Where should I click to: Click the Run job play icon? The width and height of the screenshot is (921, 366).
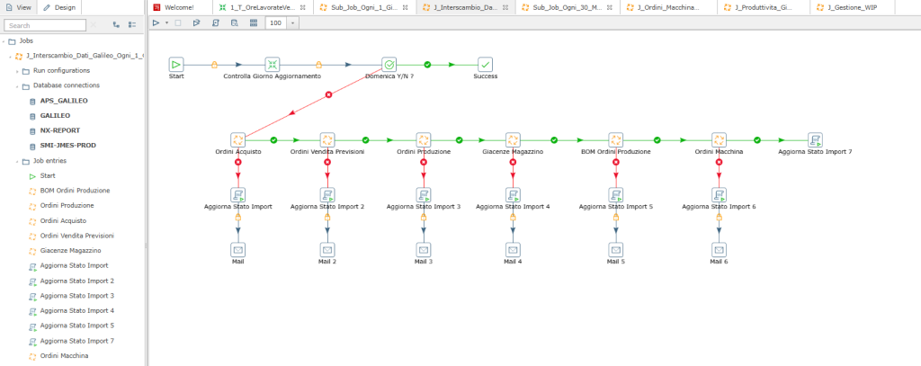156,22
